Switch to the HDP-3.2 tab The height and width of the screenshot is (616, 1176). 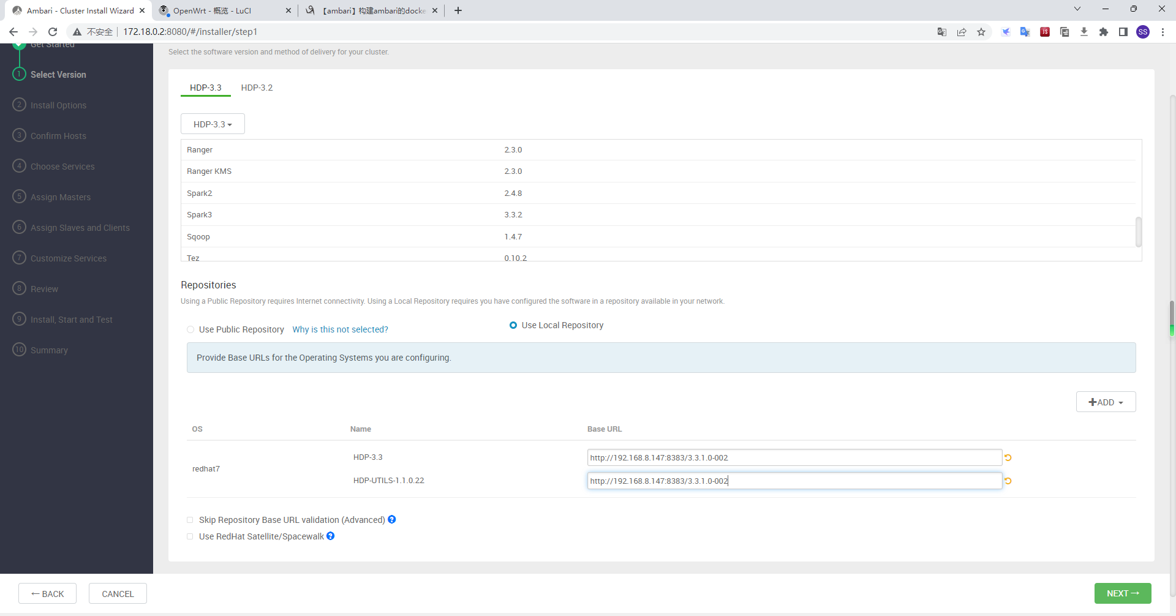click(x=257, y=88)
